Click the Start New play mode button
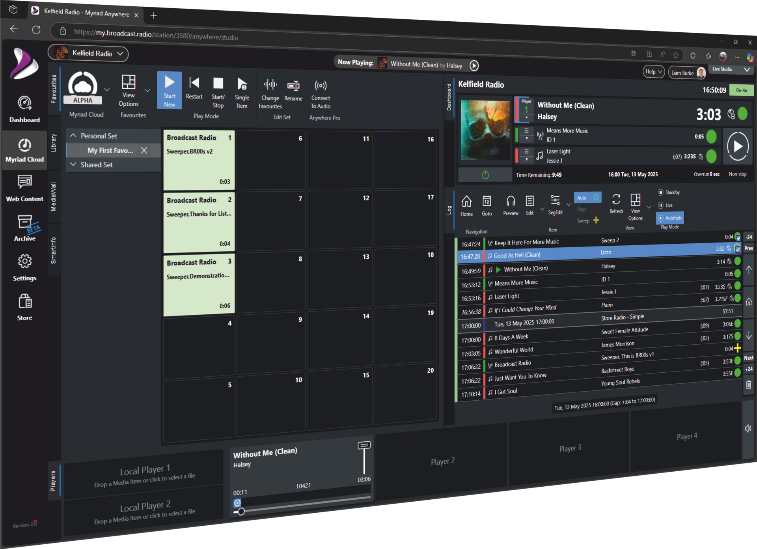757x549 pixels. pyautogui.click(x=169, y=90)
